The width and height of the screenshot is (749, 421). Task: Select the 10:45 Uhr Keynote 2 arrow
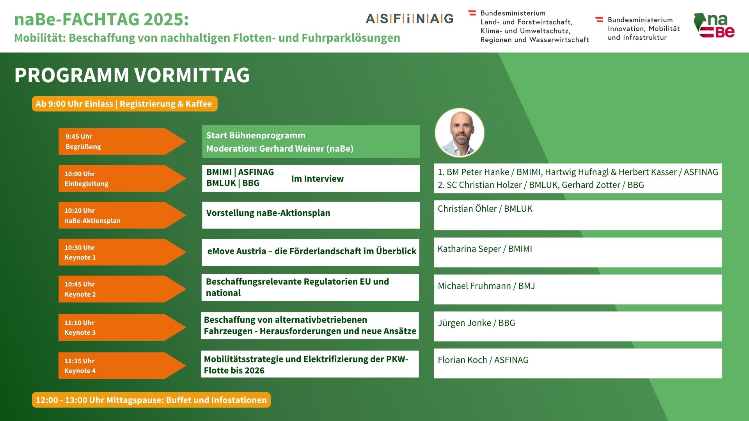(117, 289)
